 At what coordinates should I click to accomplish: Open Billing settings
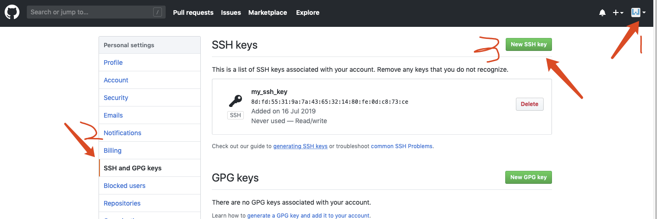coord(150,150)
